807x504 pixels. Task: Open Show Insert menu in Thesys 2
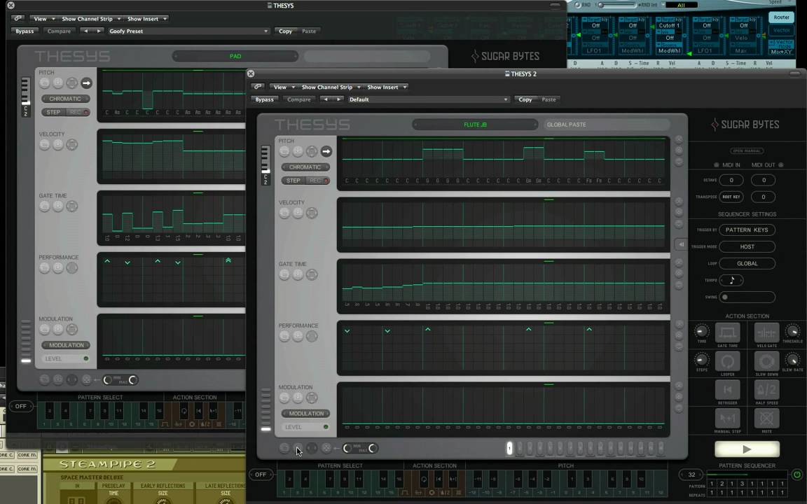click(386, 87)
